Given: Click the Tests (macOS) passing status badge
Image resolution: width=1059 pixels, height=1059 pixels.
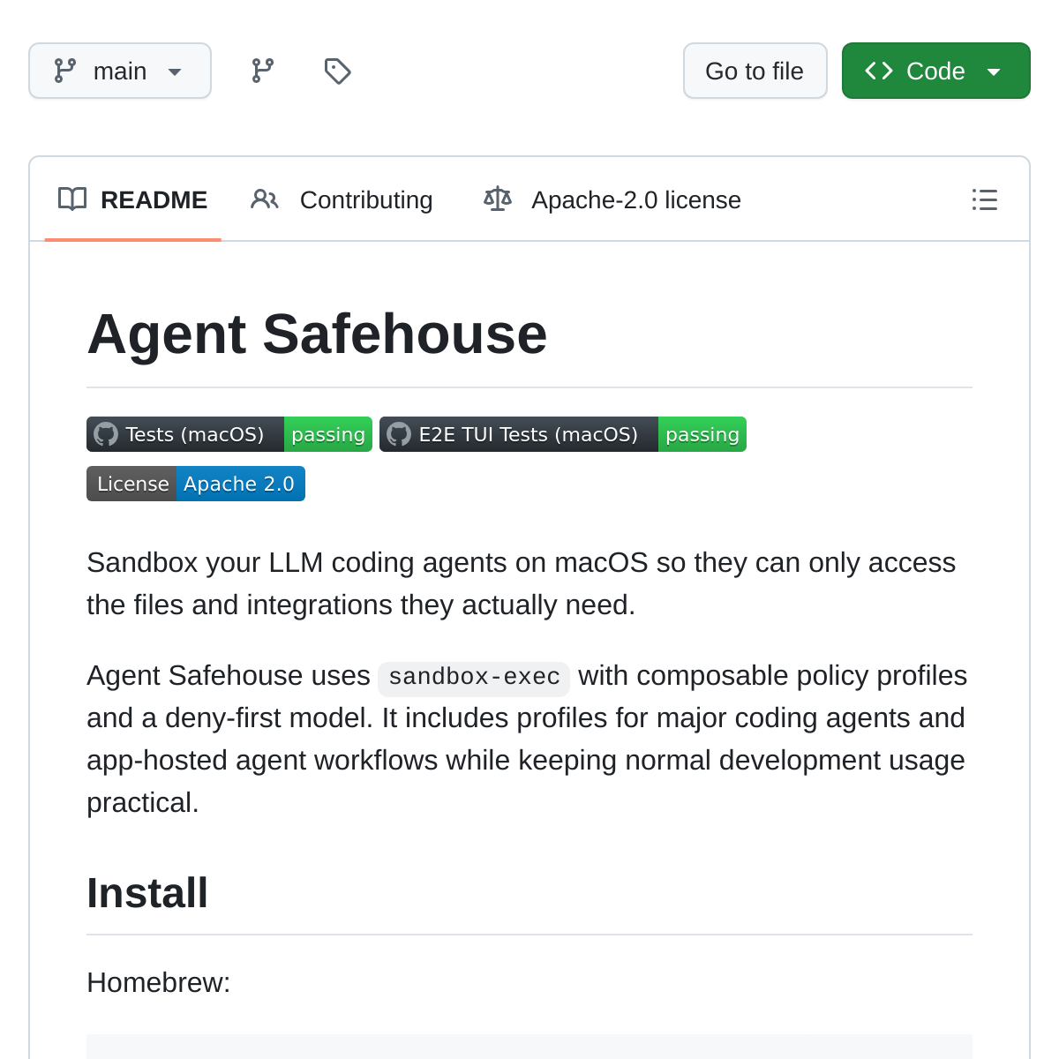Looking at the screenshot, I should [229, 433].
